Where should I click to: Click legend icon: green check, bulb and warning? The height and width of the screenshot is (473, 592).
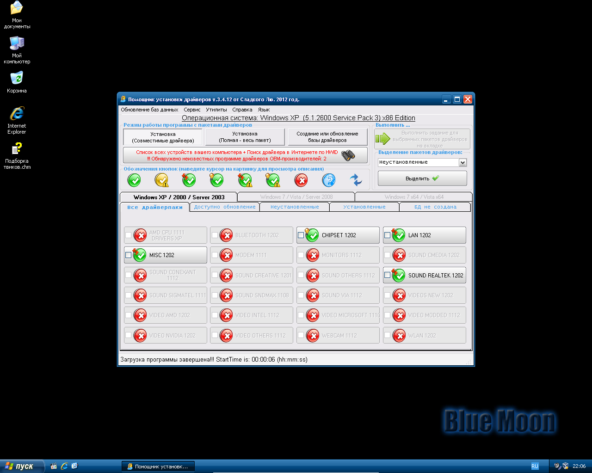point(273,180)
